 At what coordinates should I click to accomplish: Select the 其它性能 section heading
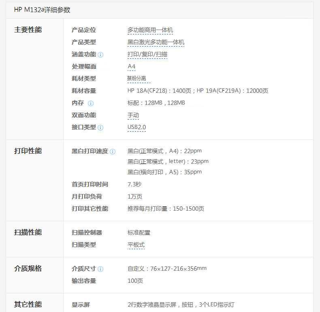[x=28, y=304]
